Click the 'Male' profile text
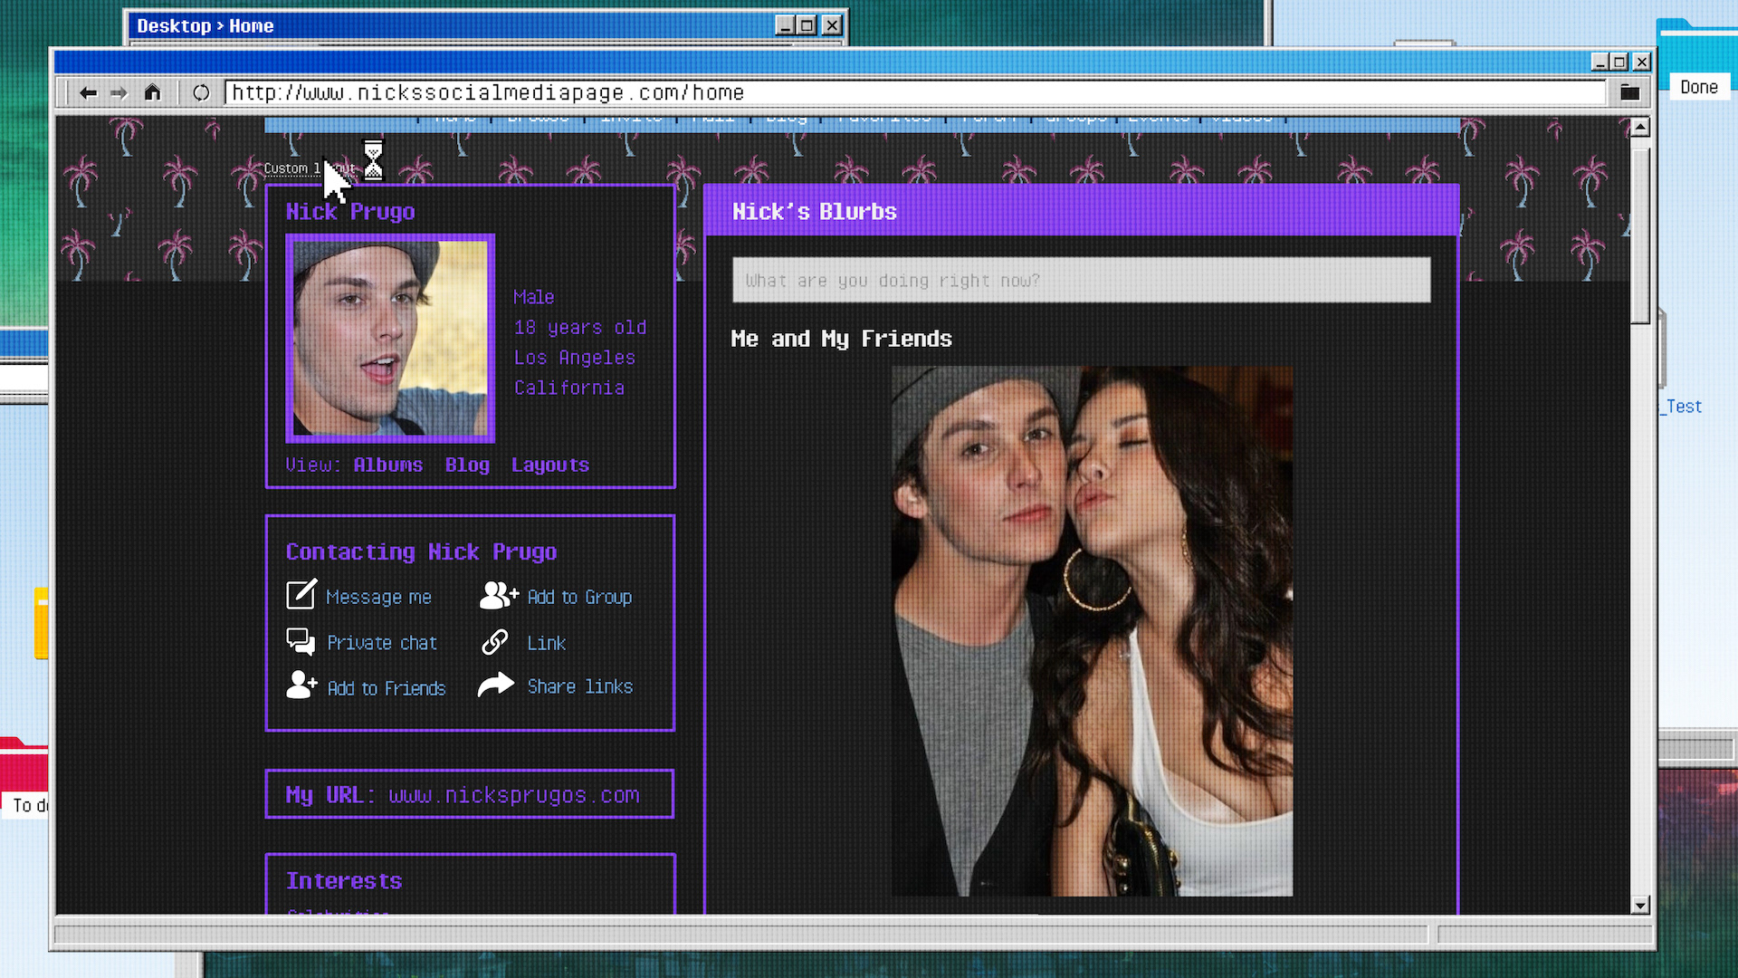The image size is (1738, 978). pyautogui.click(x=534, y=297)
